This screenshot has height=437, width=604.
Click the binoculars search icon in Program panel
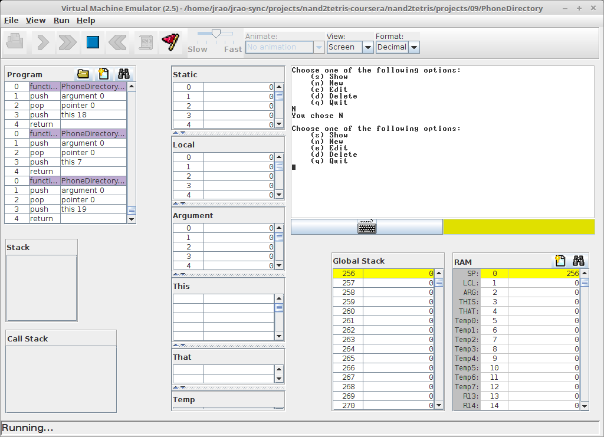coord(123,74)
